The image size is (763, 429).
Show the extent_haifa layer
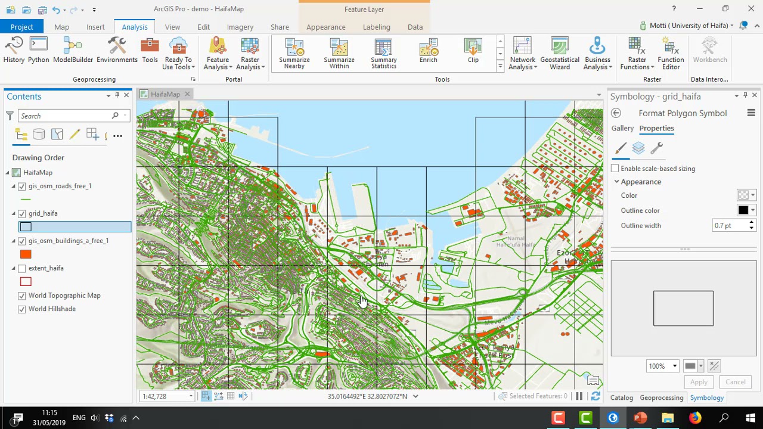click(22, 268)
